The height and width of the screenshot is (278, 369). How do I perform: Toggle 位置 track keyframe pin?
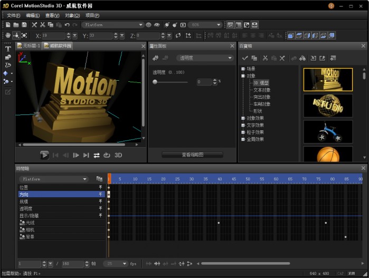click(x=100, y=187)
